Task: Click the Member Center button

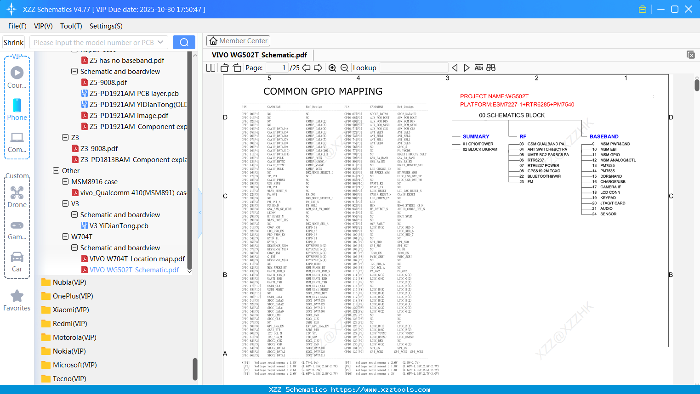Action: (238, 40)
